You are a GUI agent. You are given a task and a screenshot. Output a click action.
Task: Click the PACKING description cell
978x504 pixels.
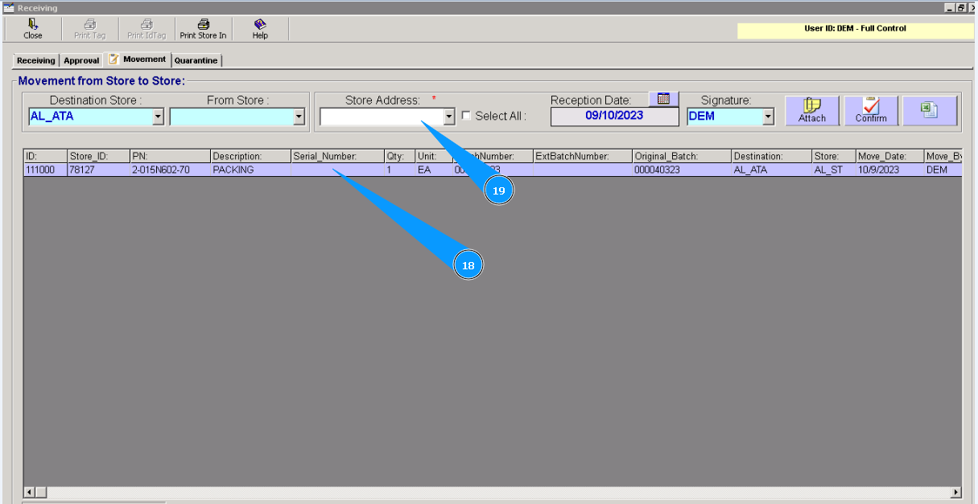click(x=250, y=170)
